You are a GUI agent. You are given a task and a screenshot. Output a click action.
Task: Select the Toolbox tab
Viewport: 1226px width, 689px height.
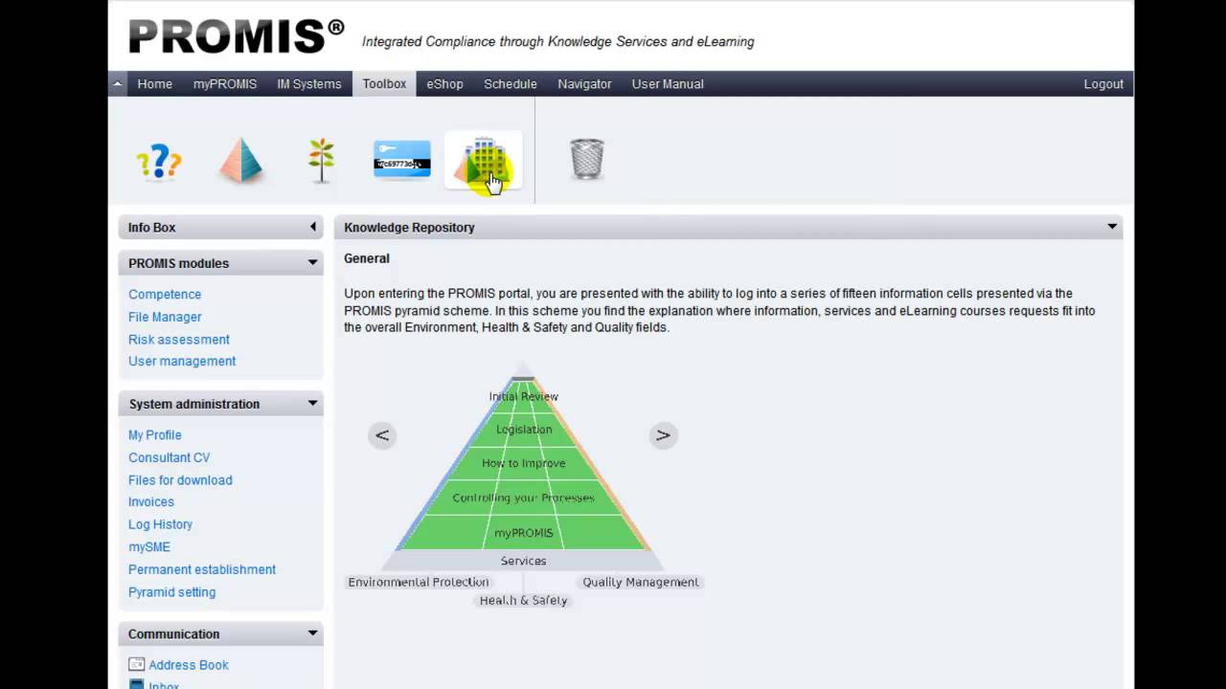pyautogui.click(x=384, y=84)
